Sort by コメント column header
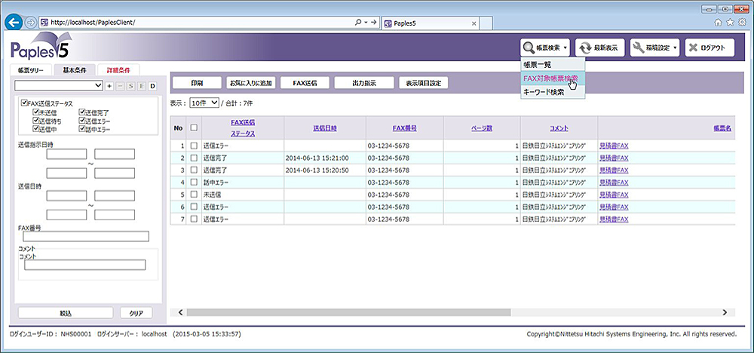This screenshot has width=754, height=353. pyautogui.click(x=559, y=128)
